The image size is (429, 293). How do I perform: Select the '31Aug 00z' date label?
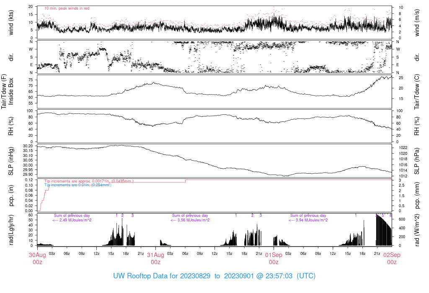pos(156,259)
